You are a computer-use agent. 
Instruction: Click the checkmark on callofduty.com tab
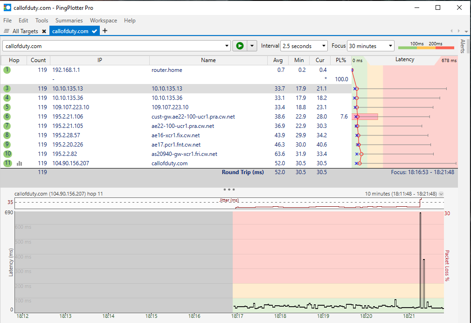(x=95, y=31)
